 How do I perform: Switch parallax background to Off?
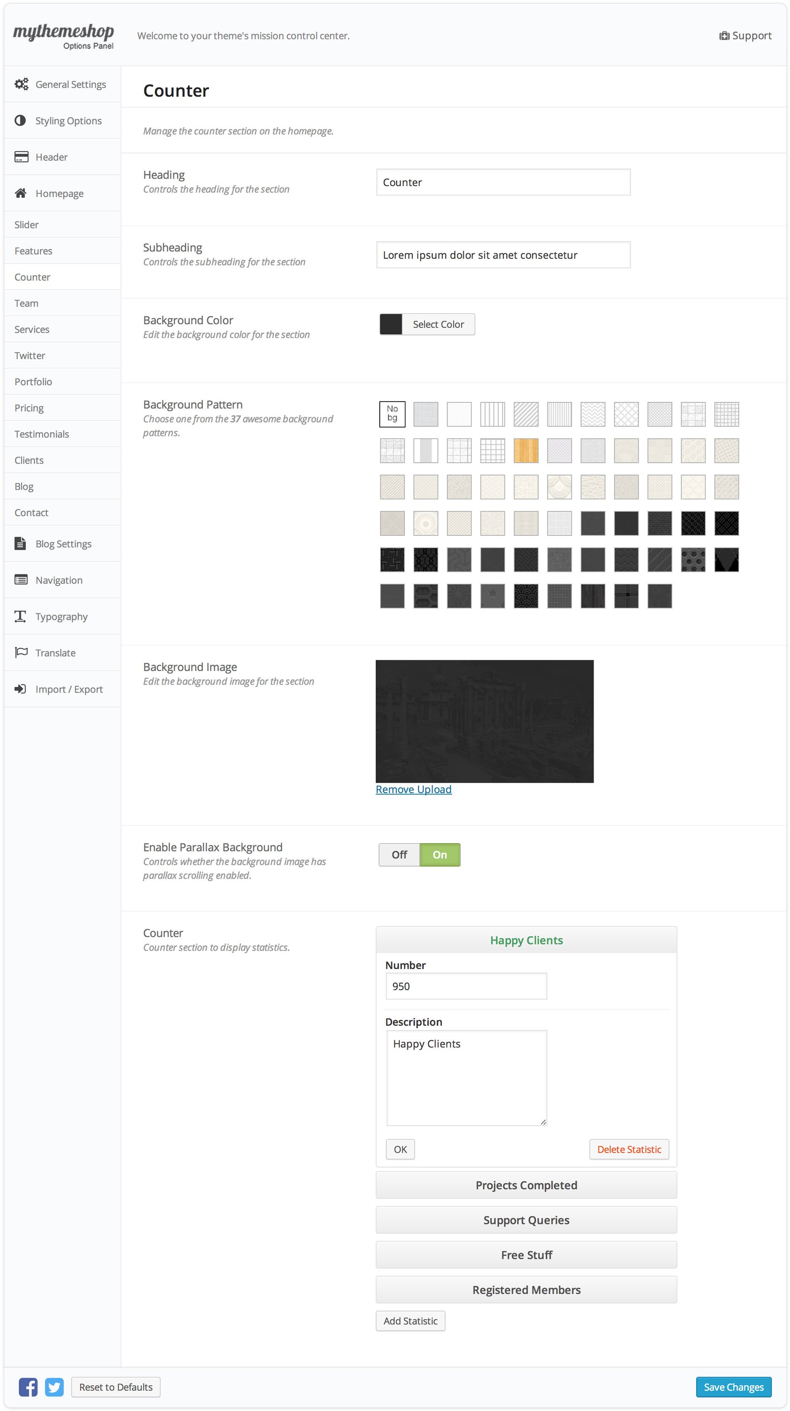tap(399, 854)
